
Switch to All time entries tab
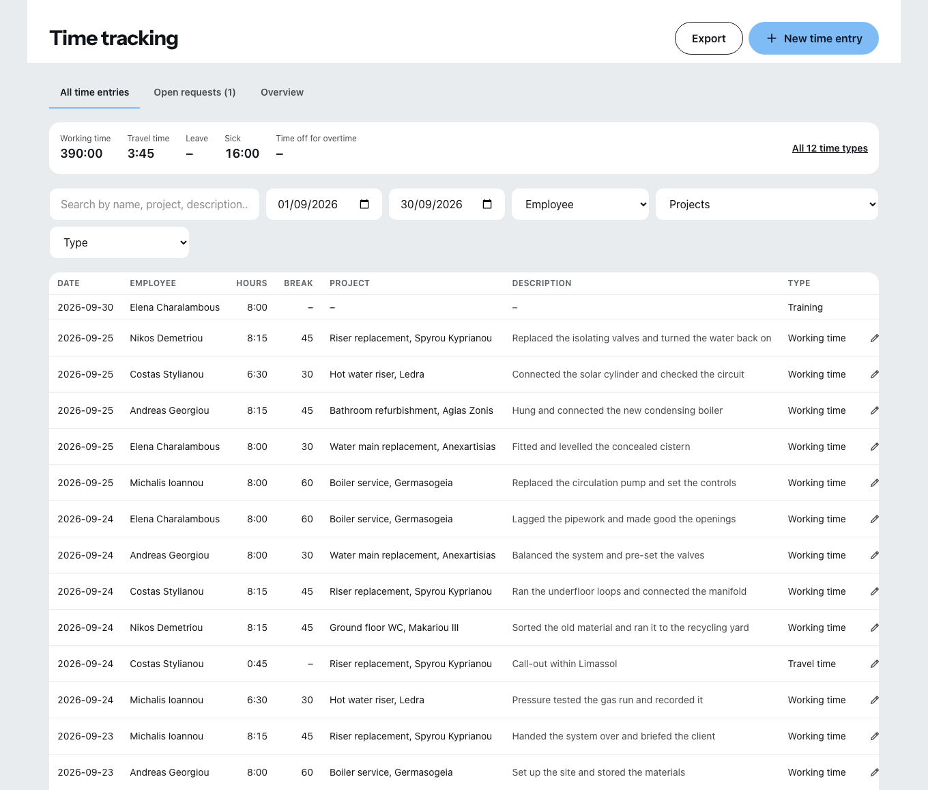94,92
